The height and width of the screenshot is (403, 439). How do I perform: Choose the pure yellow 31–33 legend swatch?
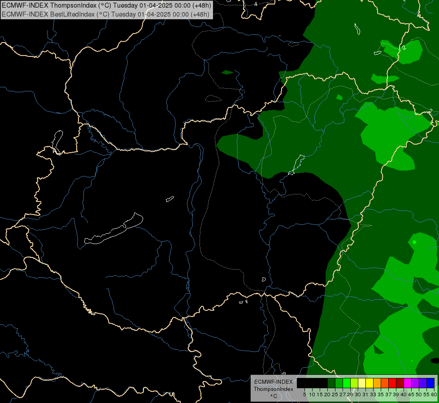369,383
